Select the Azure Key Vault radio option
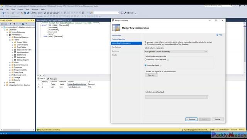Viewport: 247px width, 139px height. (x=146, y=65)
